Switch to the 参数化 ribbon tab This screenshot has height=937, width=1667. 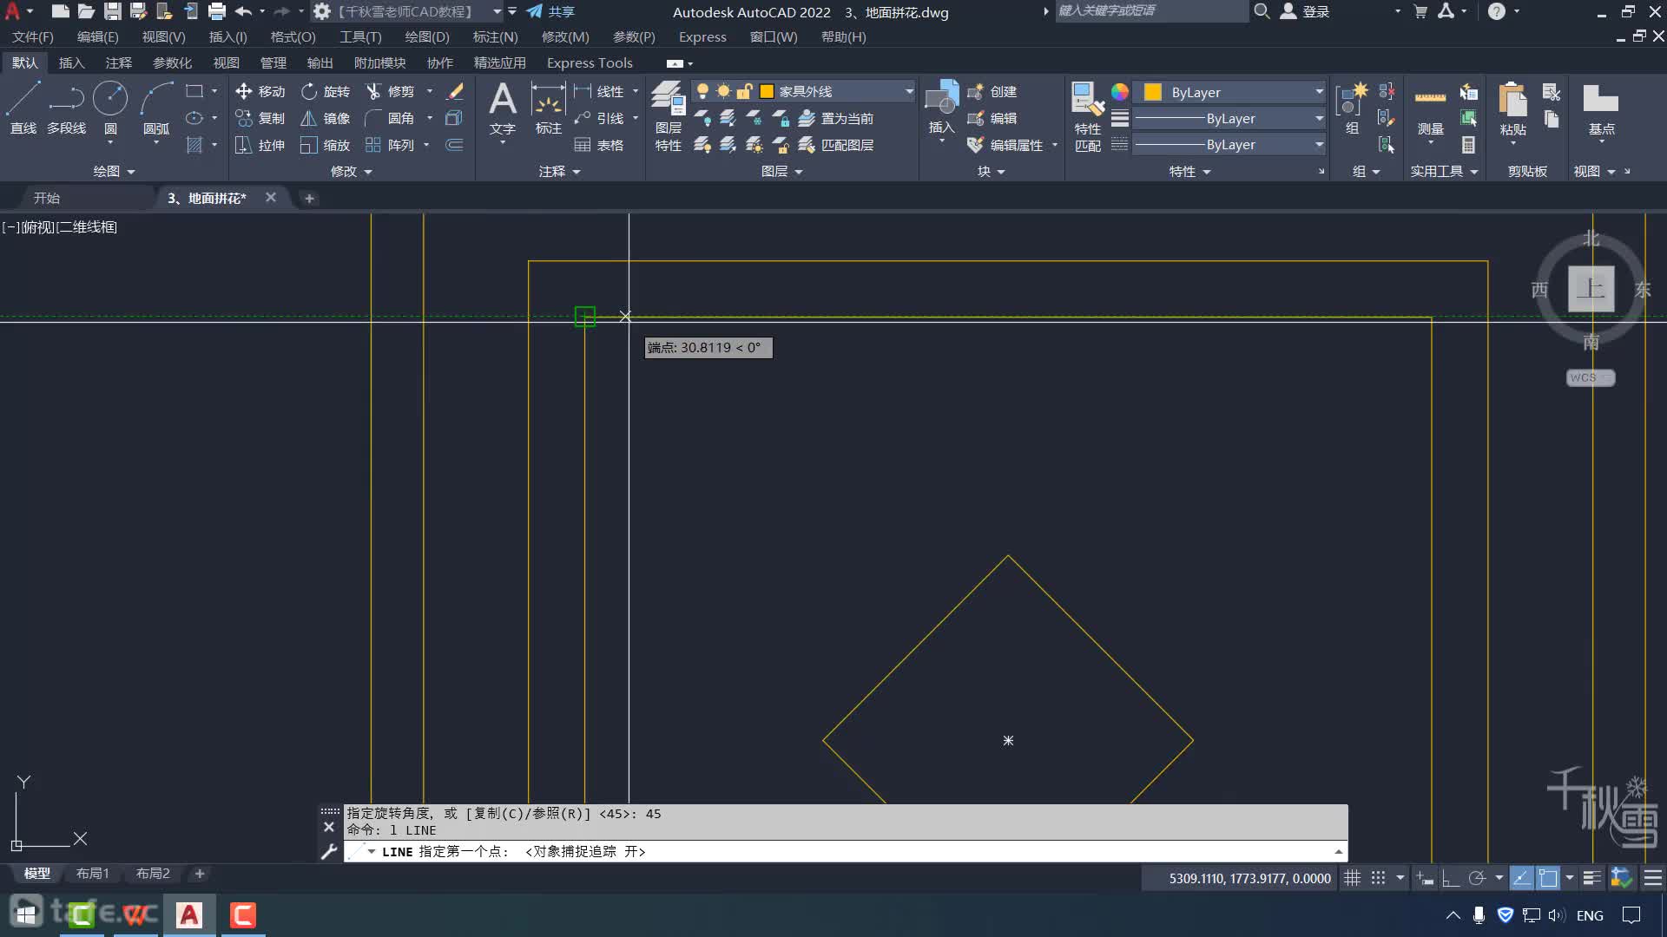[172, 62]
